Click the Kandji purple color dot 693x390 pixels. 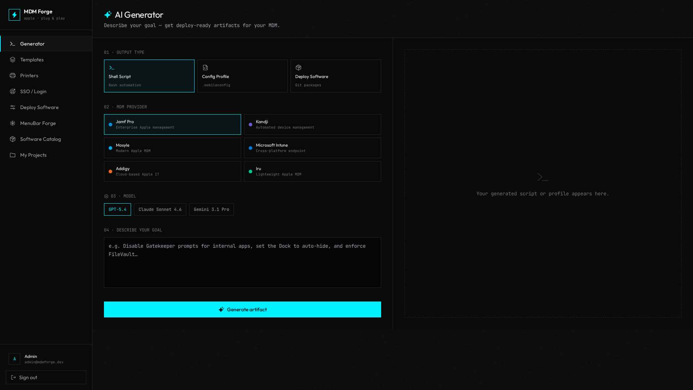(x=250, y=125)
